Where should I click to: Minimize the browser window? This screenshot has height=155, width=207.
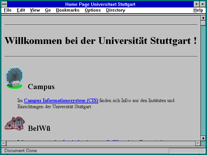coord(196,4)
